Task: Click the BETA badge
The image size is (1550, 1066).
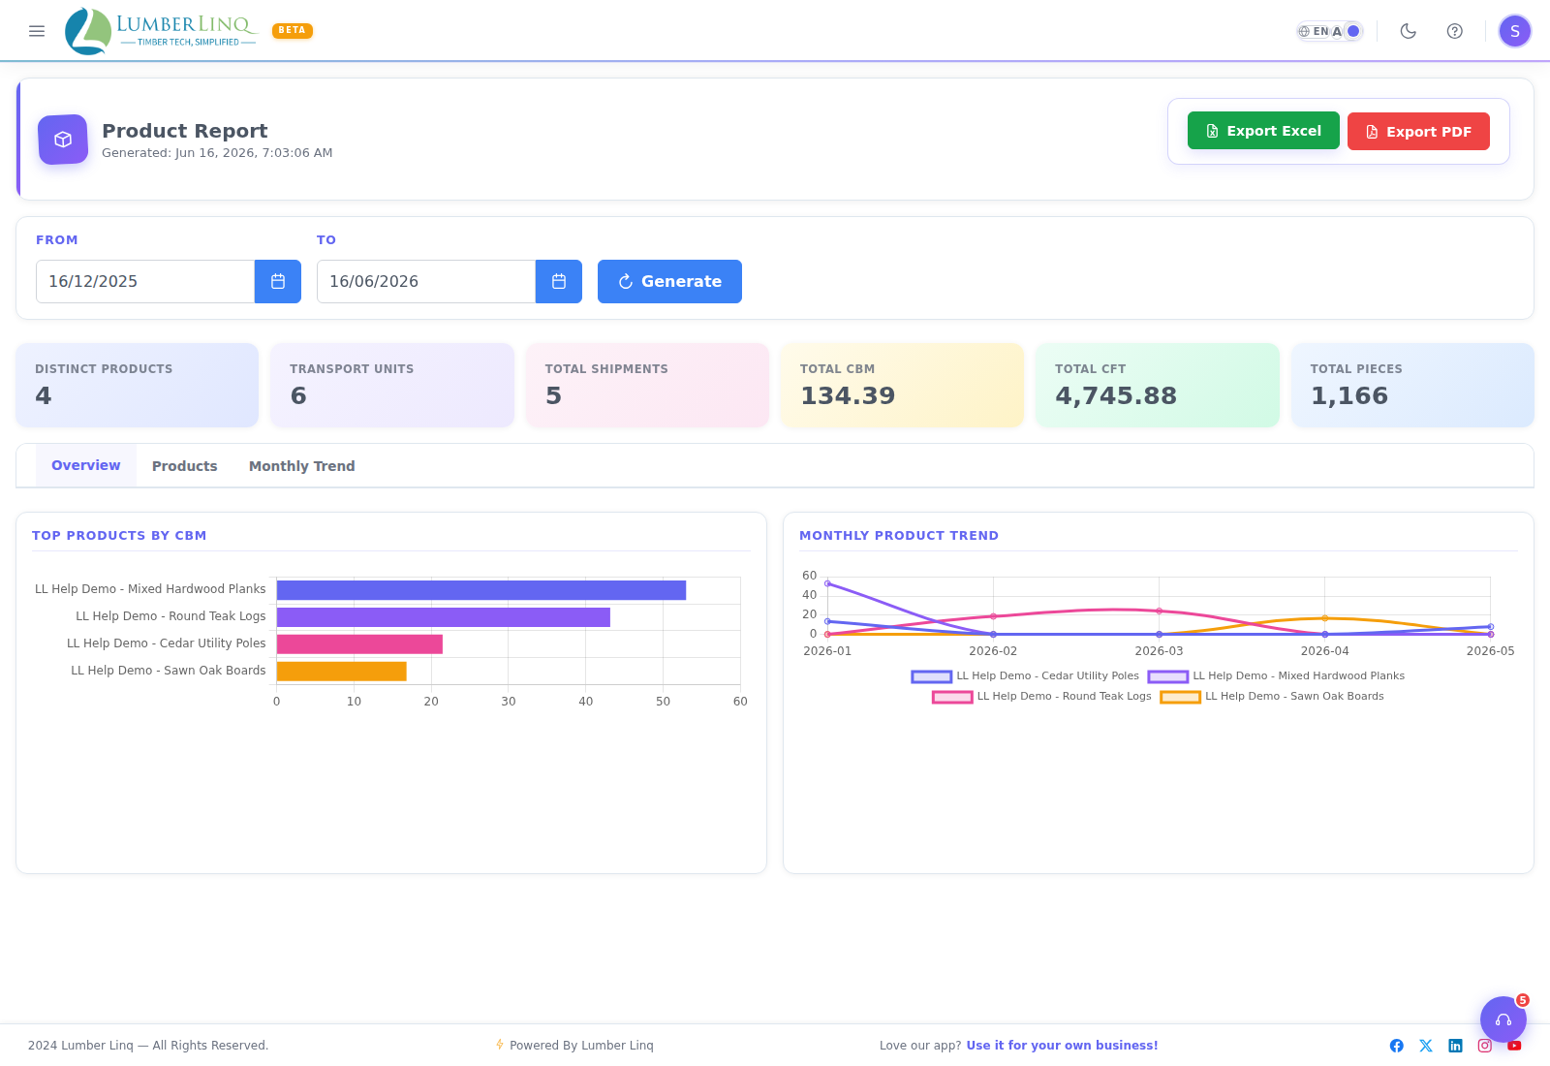Action: 293,30
